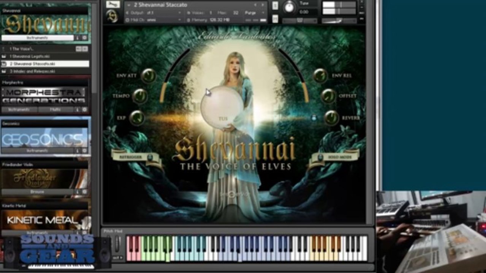Open the Geosonics library info icon

(77, 151)
